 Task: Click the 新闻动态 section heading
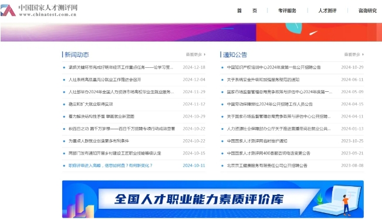[x=77, y=54]
